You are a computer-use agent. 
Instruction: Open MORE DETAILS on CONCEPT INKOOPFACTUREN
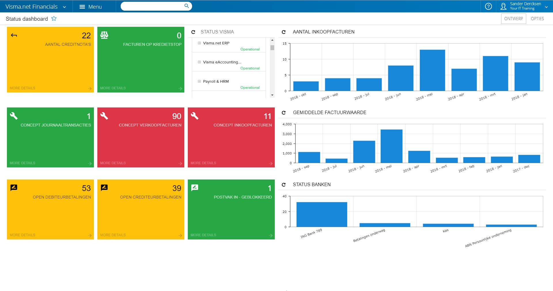pyautogui.click(x=203, y=163)
